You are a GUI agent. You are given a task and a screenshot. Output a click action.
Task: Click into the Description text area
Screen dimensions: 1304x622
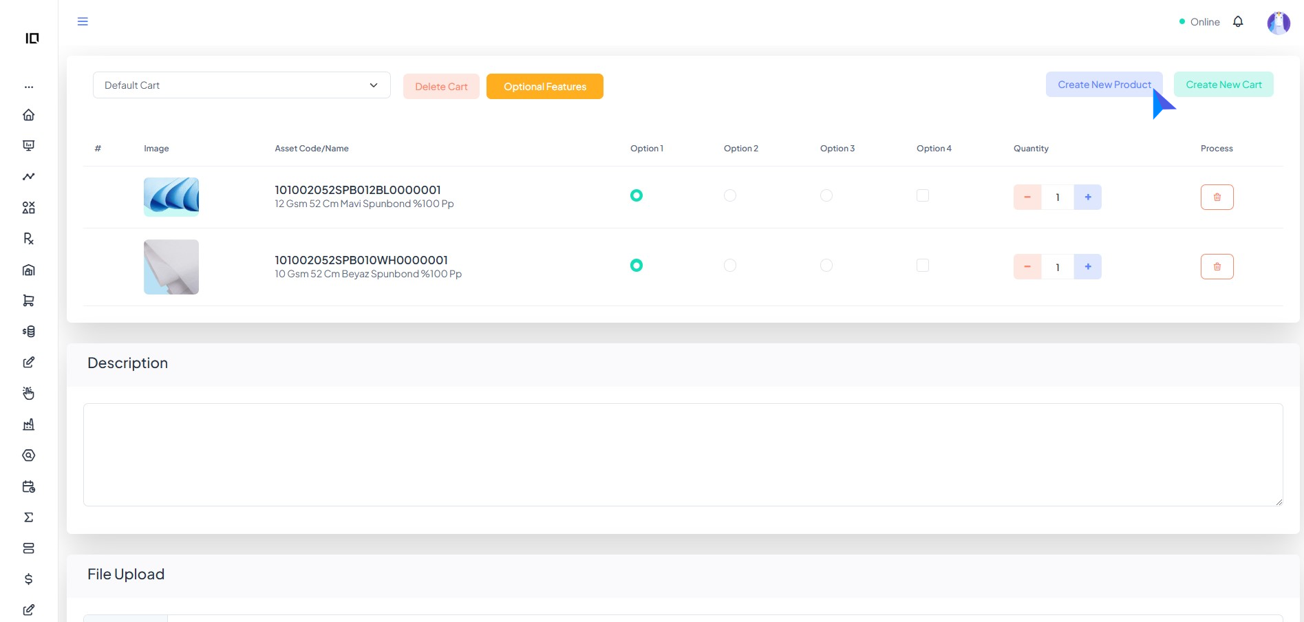coord(683,455)
